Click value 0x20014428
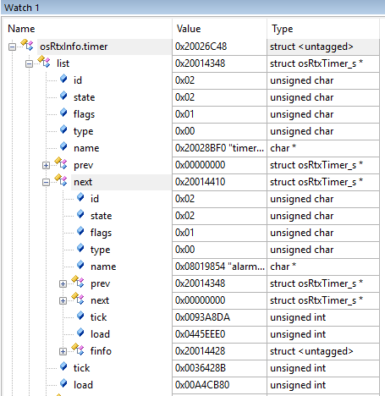 200,351
